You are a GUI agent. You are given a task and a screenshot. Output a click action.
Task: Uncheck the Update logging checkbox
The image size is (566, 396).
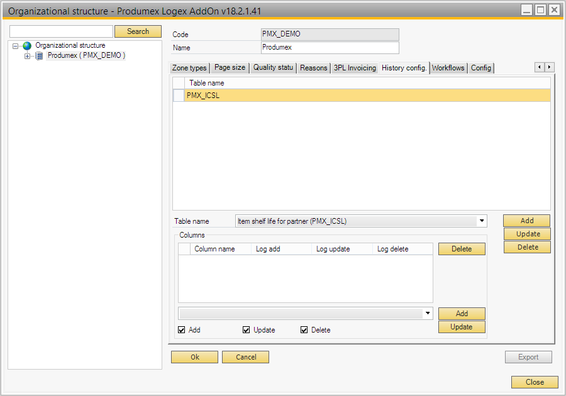point(247,330)
